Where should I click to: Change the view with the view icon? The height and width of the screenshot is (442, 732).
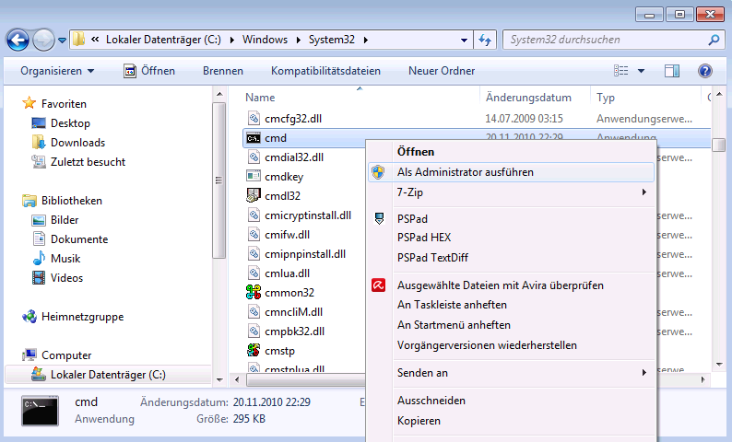(x=620, y=71)
